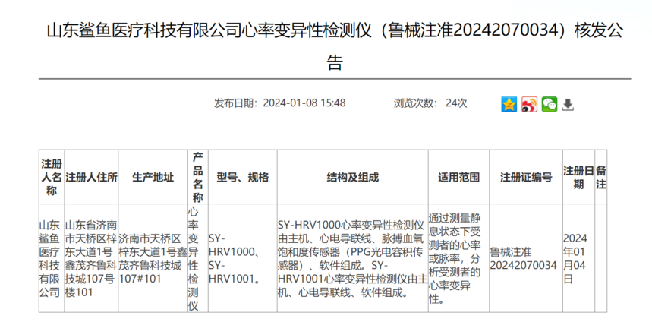Image resolution: width=652 pixels, height=322 pixels.
Task: Click the registrant address cell ending 107号楼101
Action: point(92,258)
